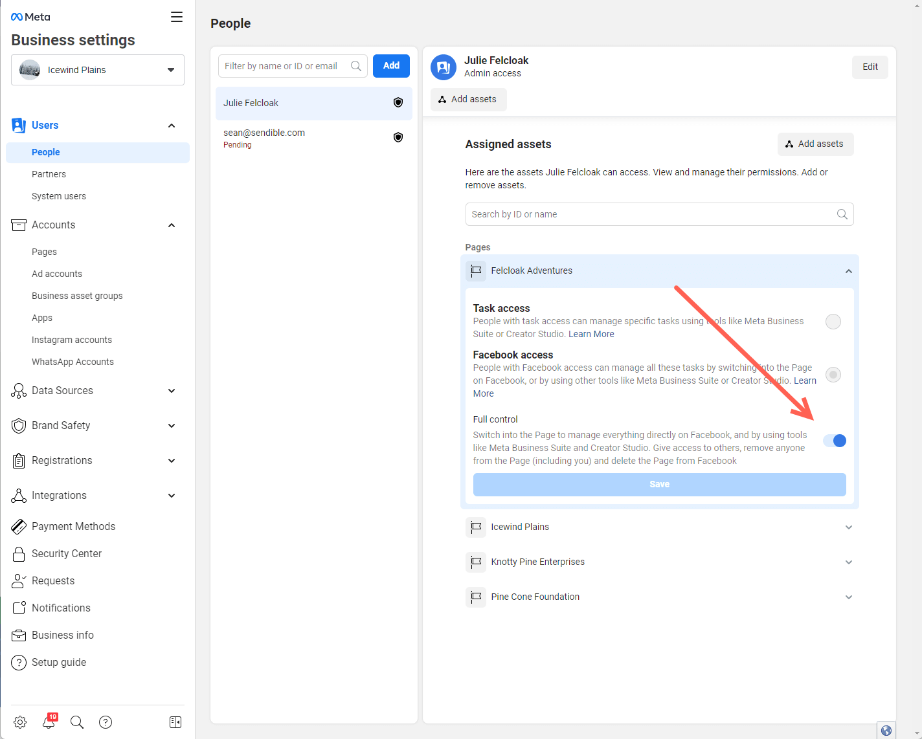Click admin shield icon beside Julie Felcloak
Viewport: 922px width, 739px height.
398,102
